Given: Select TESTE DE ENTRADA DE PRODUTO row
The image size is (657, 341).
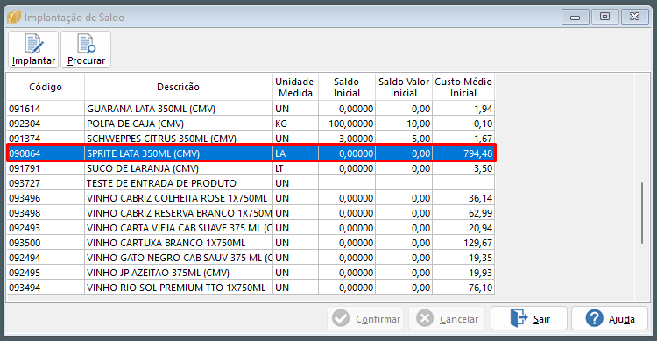Looking at the screenshot, I should click(x=251, y=183).
